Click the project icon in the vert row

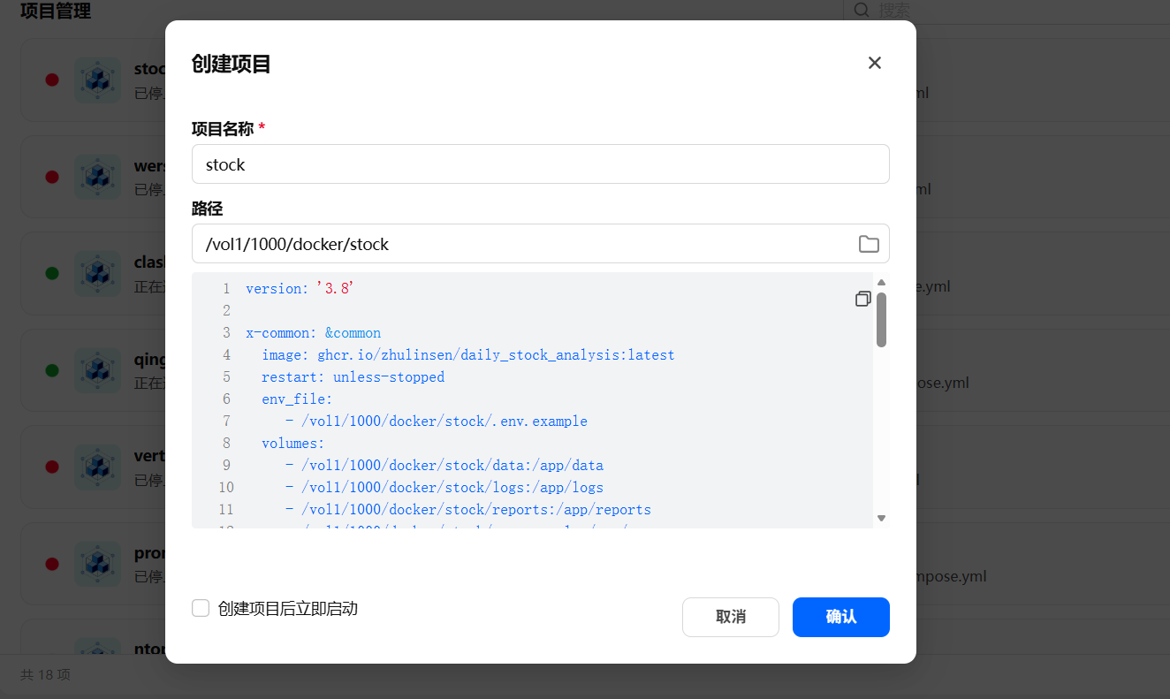coord(97,467)
